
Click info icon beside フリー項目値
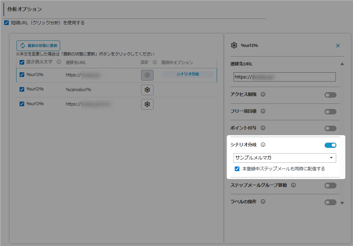tap(263, 111)
